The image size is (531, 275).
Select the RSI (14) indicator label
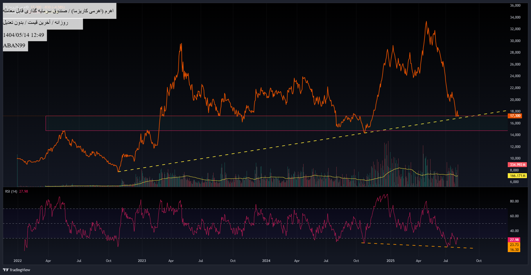[x=11, y=191]
